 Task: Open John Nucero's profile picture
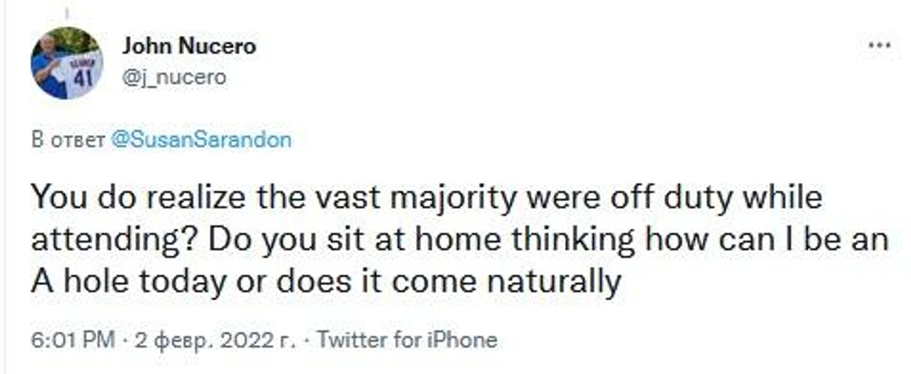click(x=67, y=63)
